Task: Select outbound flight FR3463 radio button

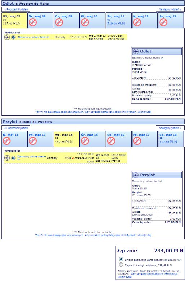Action: click(x=13, y=37)
